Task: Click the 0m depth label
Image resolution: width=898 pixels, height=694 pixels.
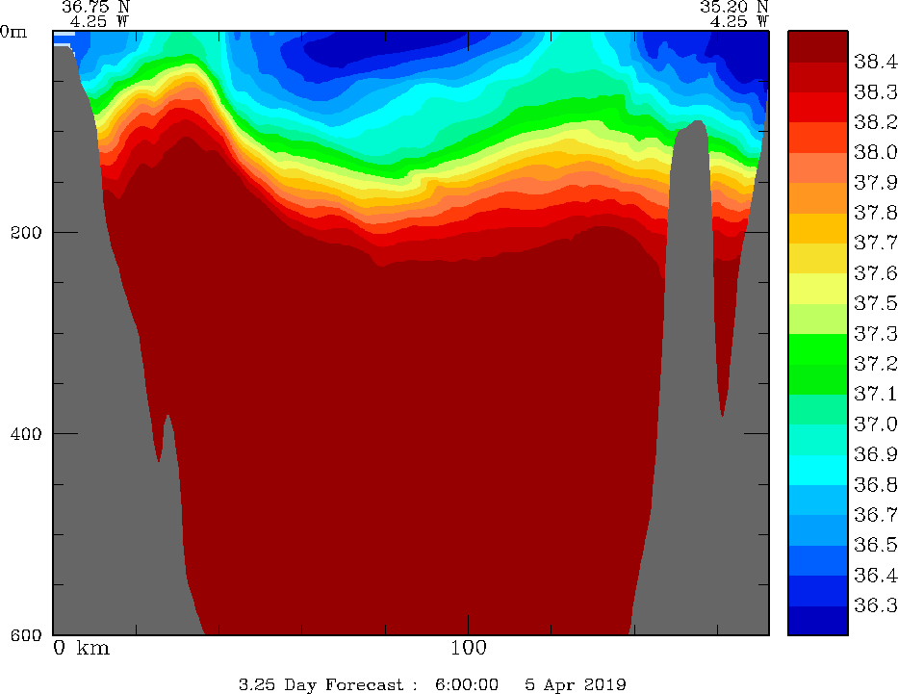Action: [x=14, y=31]
